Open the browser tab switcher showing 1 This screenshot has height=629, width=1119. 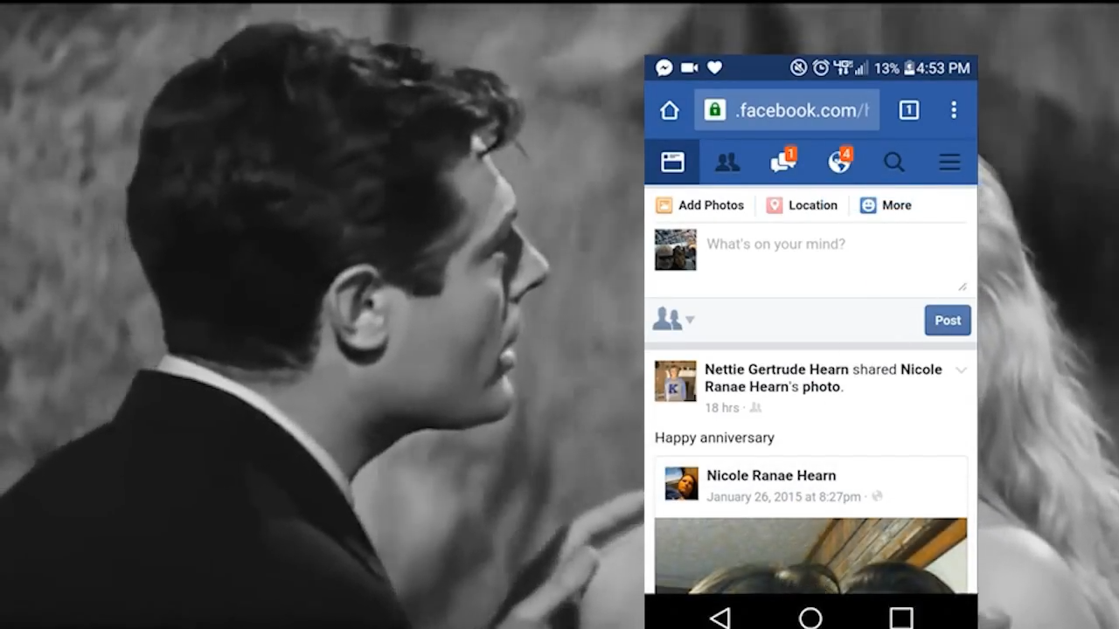point(909,110)
